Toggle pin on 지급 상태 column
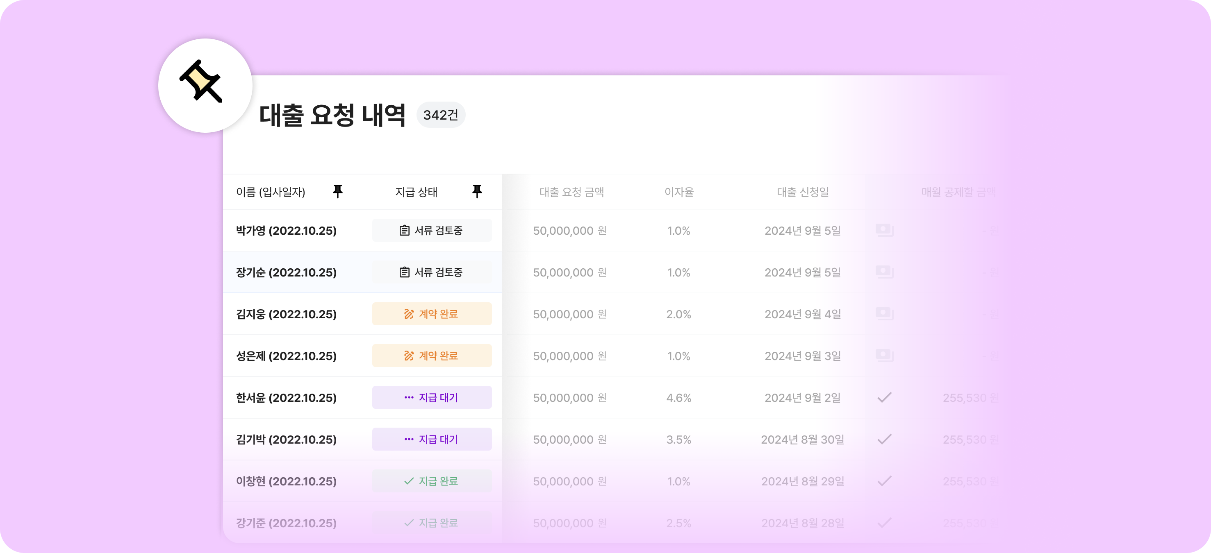 (477, 191)
